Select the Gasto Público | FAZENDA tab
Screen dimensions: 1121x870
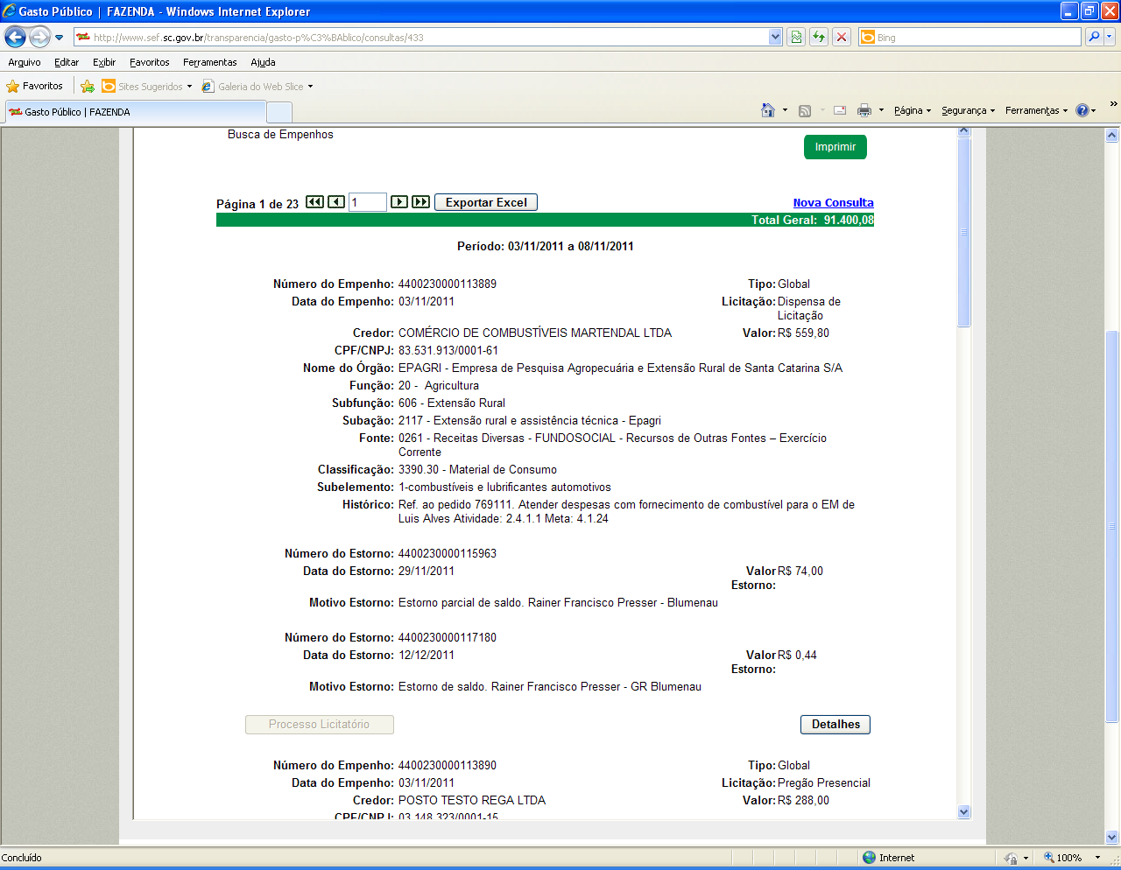[x=136, y=112]
